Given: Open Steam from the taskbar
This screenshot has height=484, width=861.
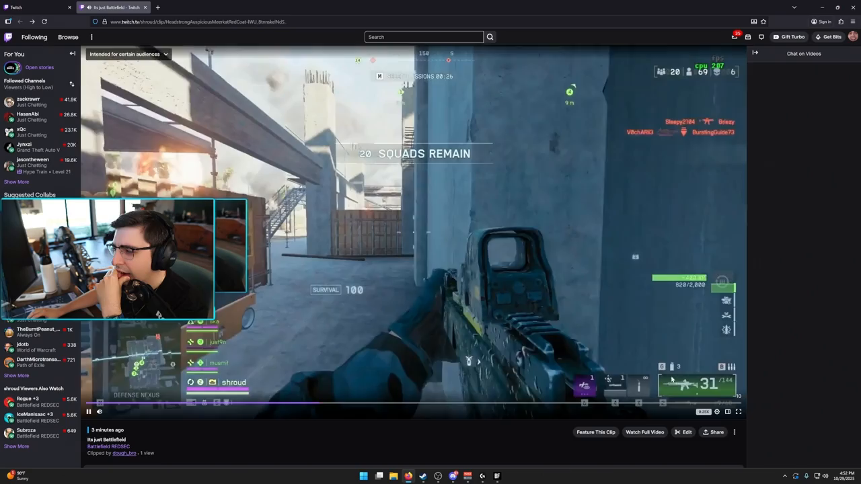Looking at the screenshot, I should (423, 476).
